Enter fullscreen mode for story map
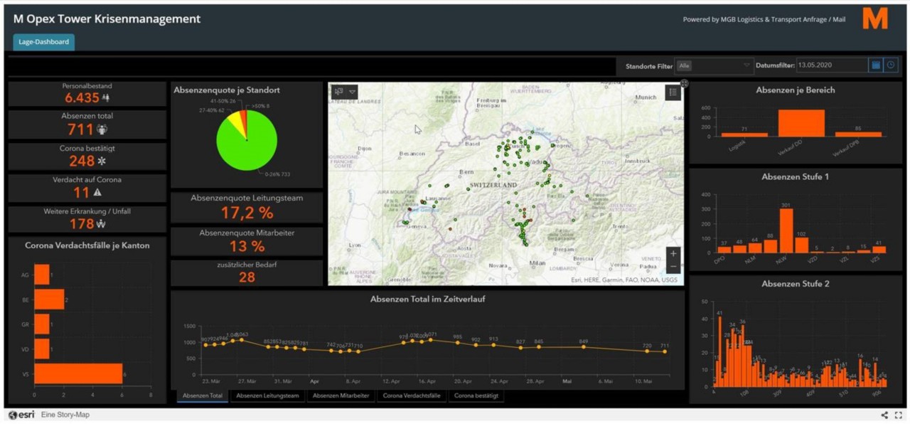This screenshot has width=910, height=424. coord(899,415)
